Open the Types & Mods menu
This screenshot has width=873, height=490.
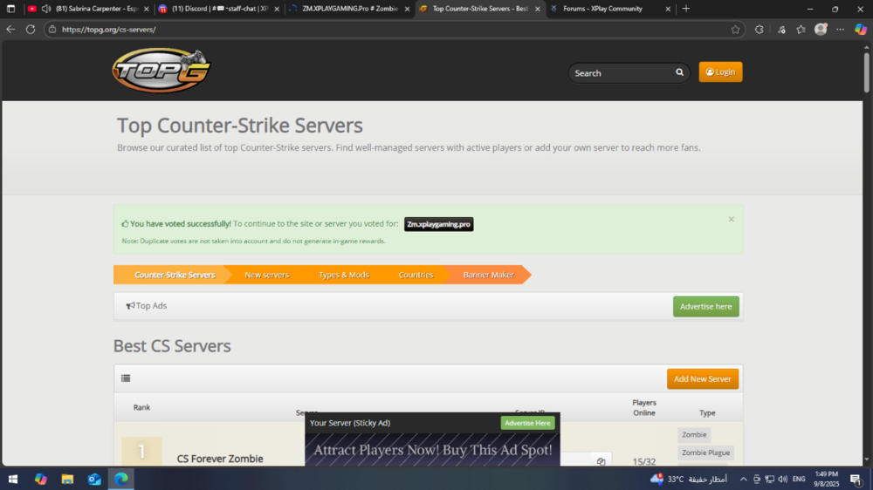click(343, 275)
